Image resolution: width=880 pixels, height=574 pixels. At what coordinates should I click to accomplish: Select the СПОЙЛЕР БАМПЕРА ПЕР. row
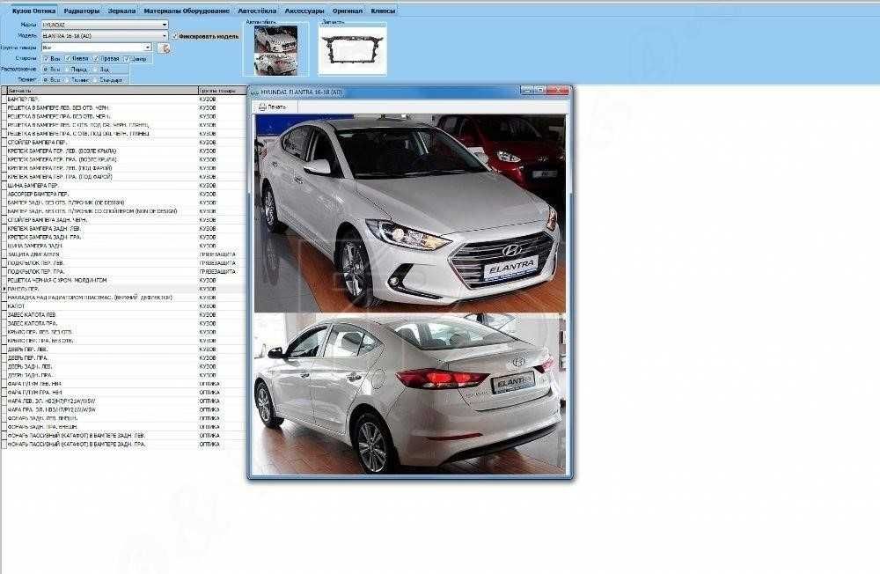click(126, 142)
